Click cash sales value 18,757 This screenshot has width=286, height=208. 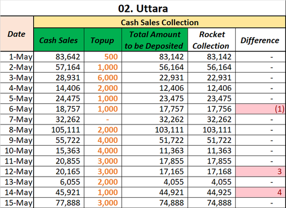pos(59,109)
